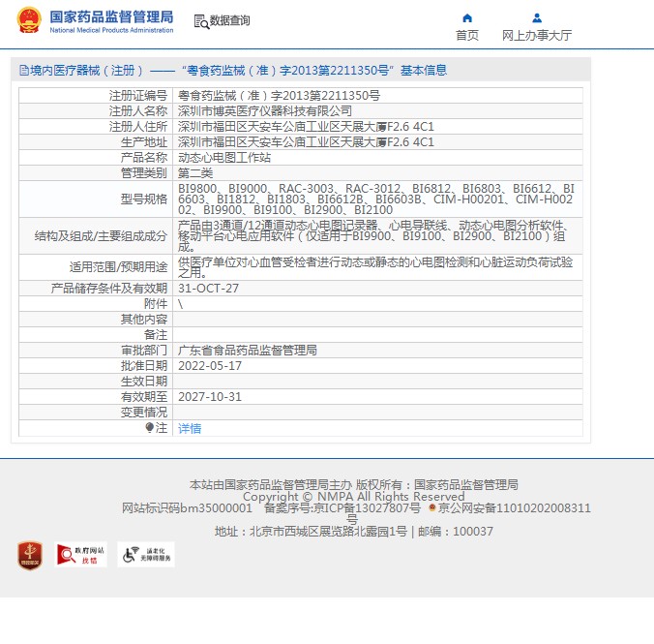
Task: Click the 产品储存条件及有效期 row label
Action: [x=109, y=289]
